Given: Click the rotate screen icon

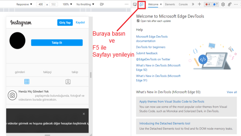Looking at the screenshot, I should tap(102, 4).
